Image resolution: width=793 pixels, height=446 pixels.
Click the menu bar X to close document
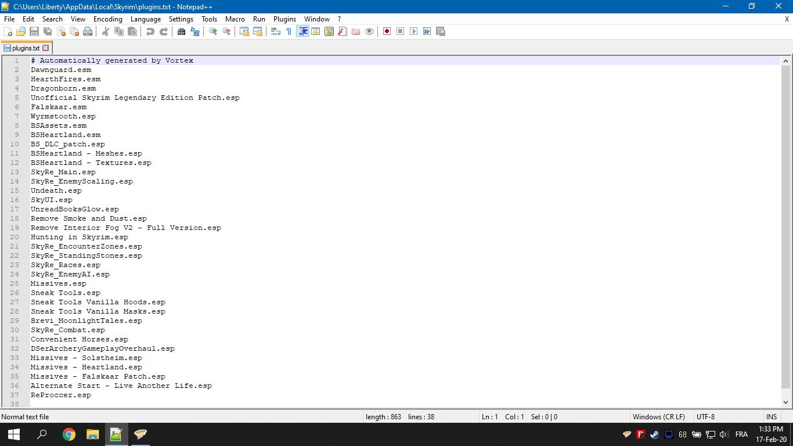point(787,19)
